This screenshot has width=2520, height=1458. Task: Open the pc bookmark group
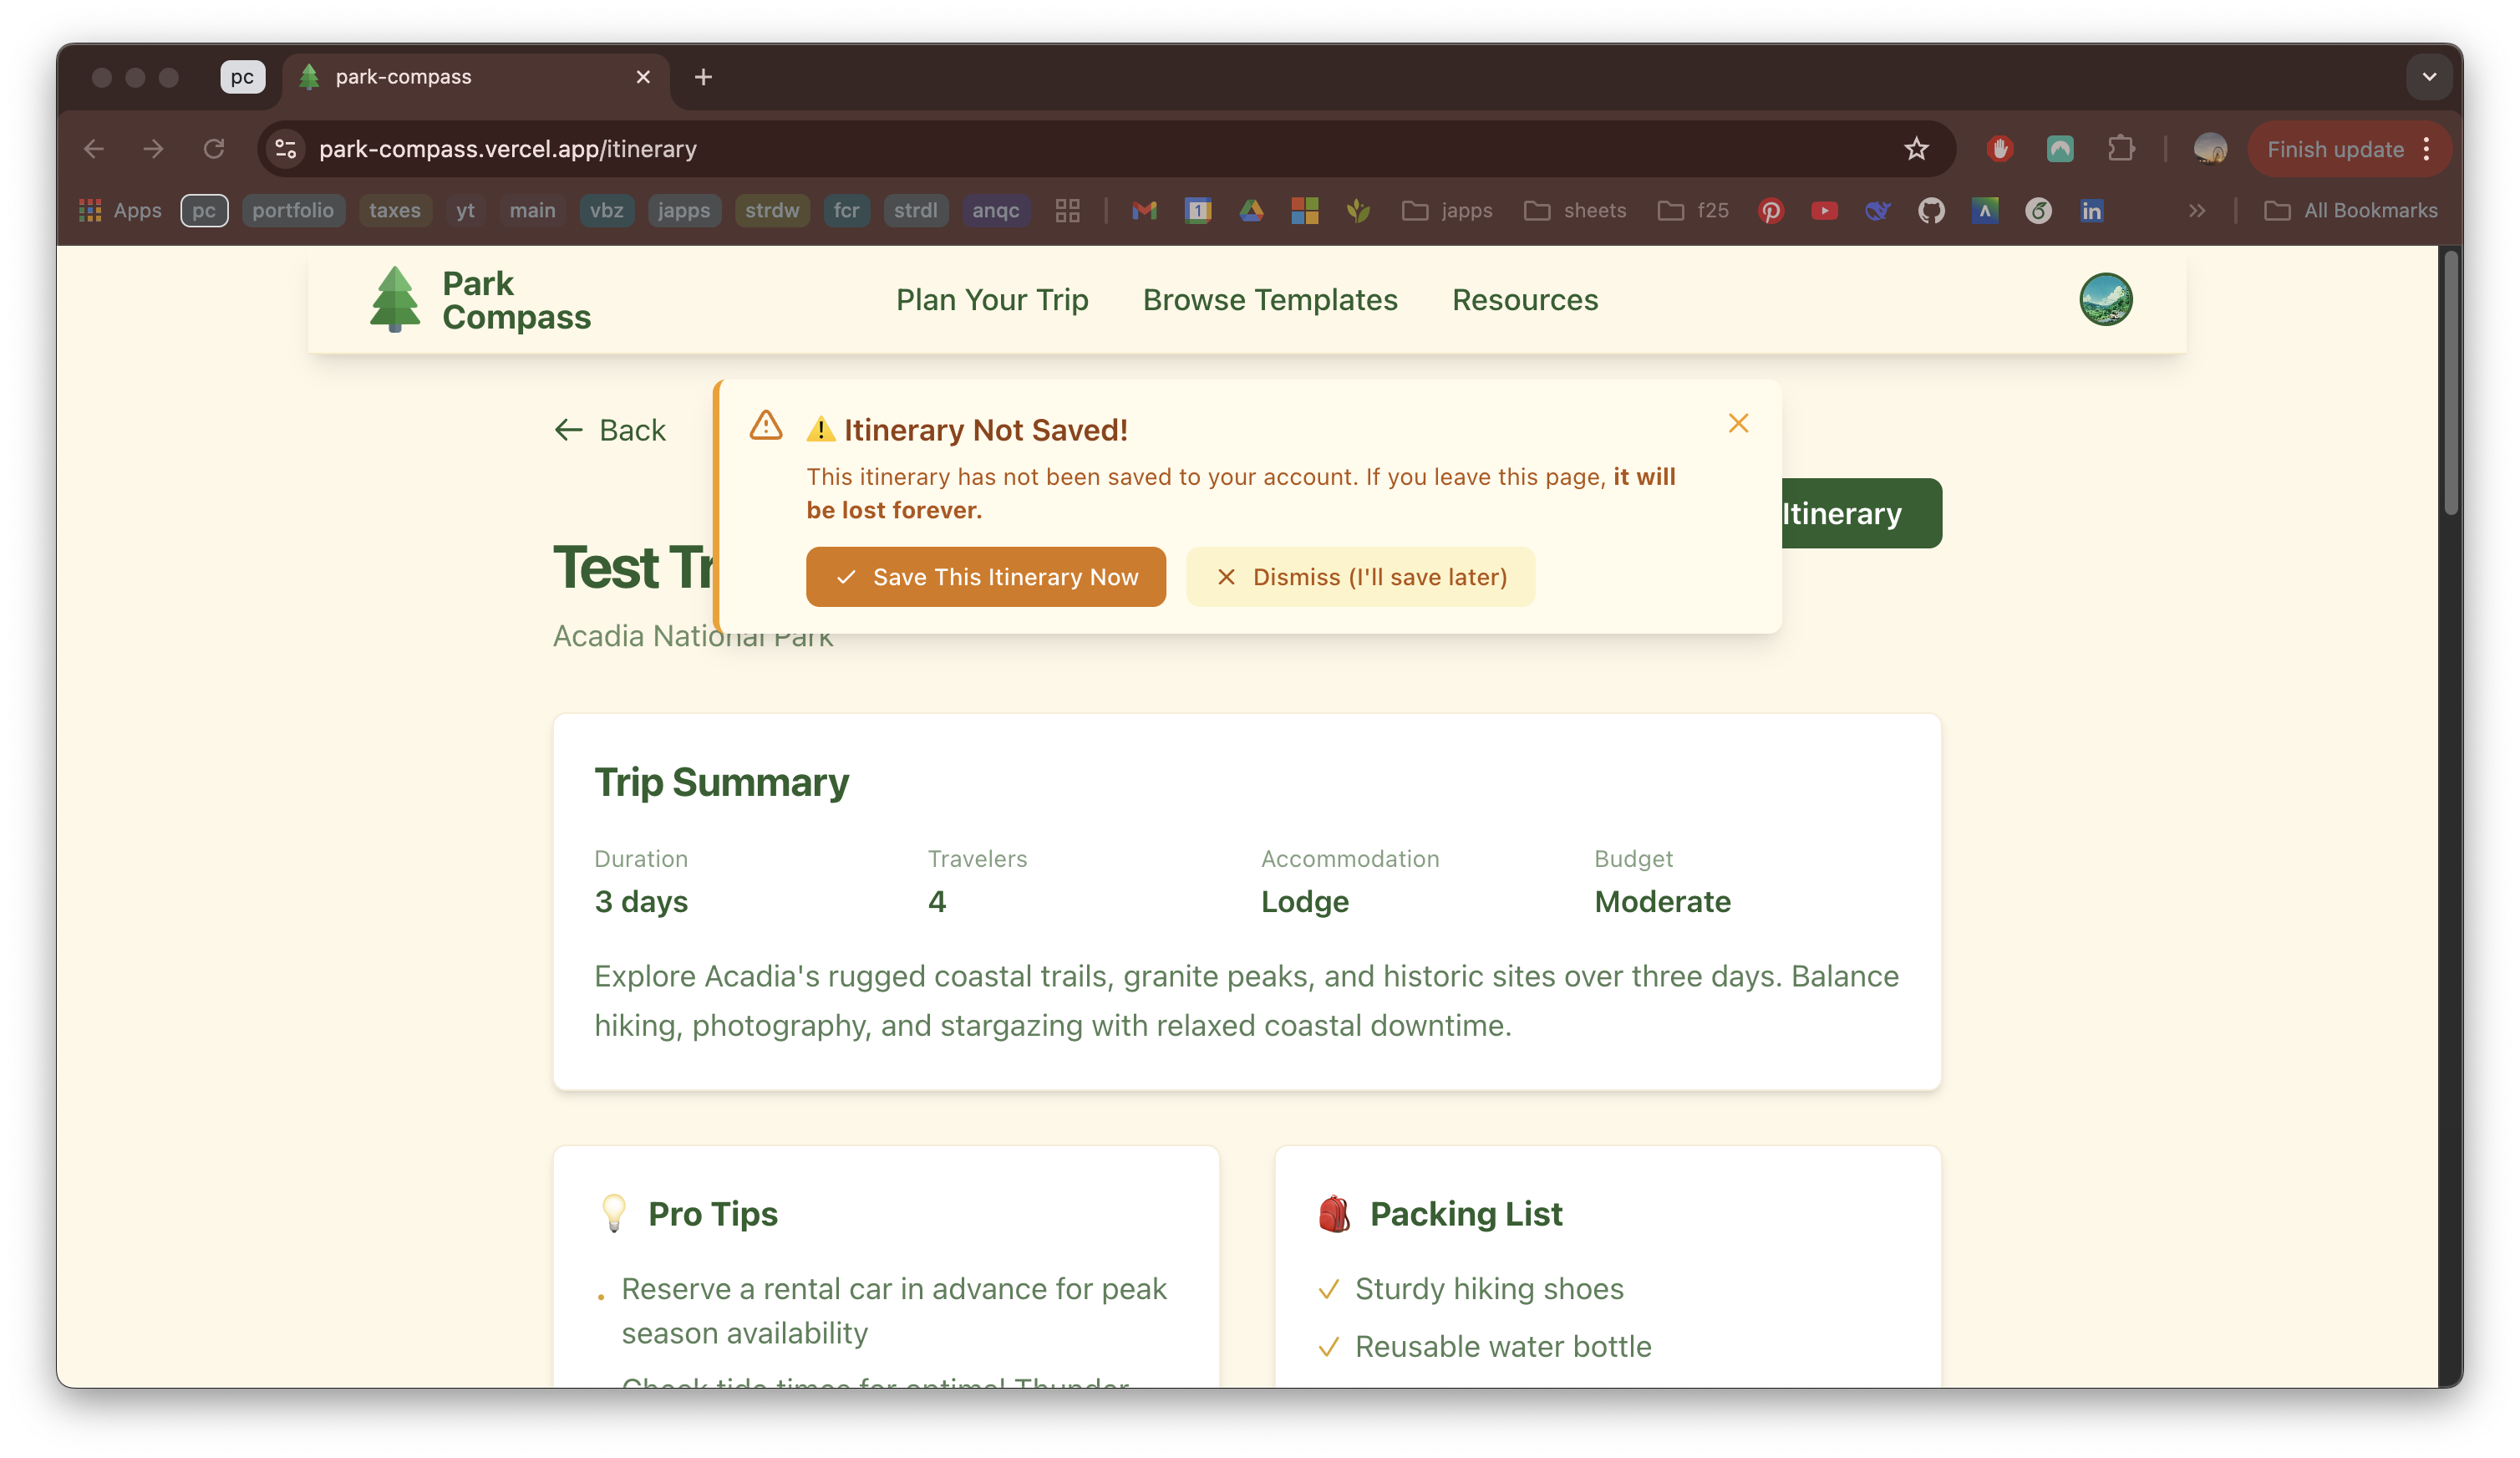pyautogui.click(x=204, y=210)
